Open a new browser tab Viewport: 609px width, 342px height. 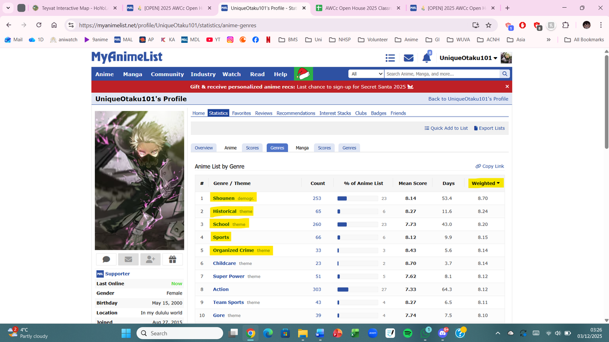[x=508, y=8]
